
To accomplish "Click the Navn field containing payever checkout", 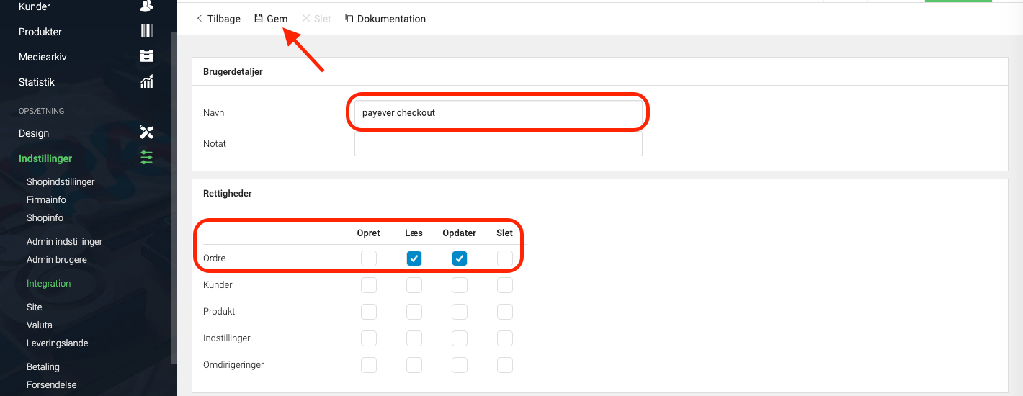I will point(499,113).
